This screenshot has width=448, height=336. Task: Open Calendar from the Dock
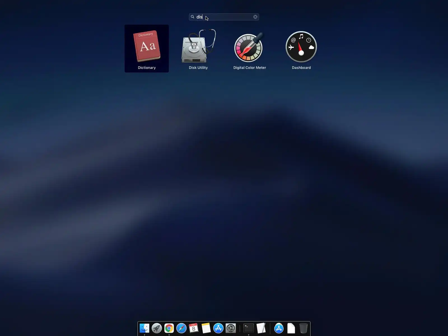click(194, 328)
